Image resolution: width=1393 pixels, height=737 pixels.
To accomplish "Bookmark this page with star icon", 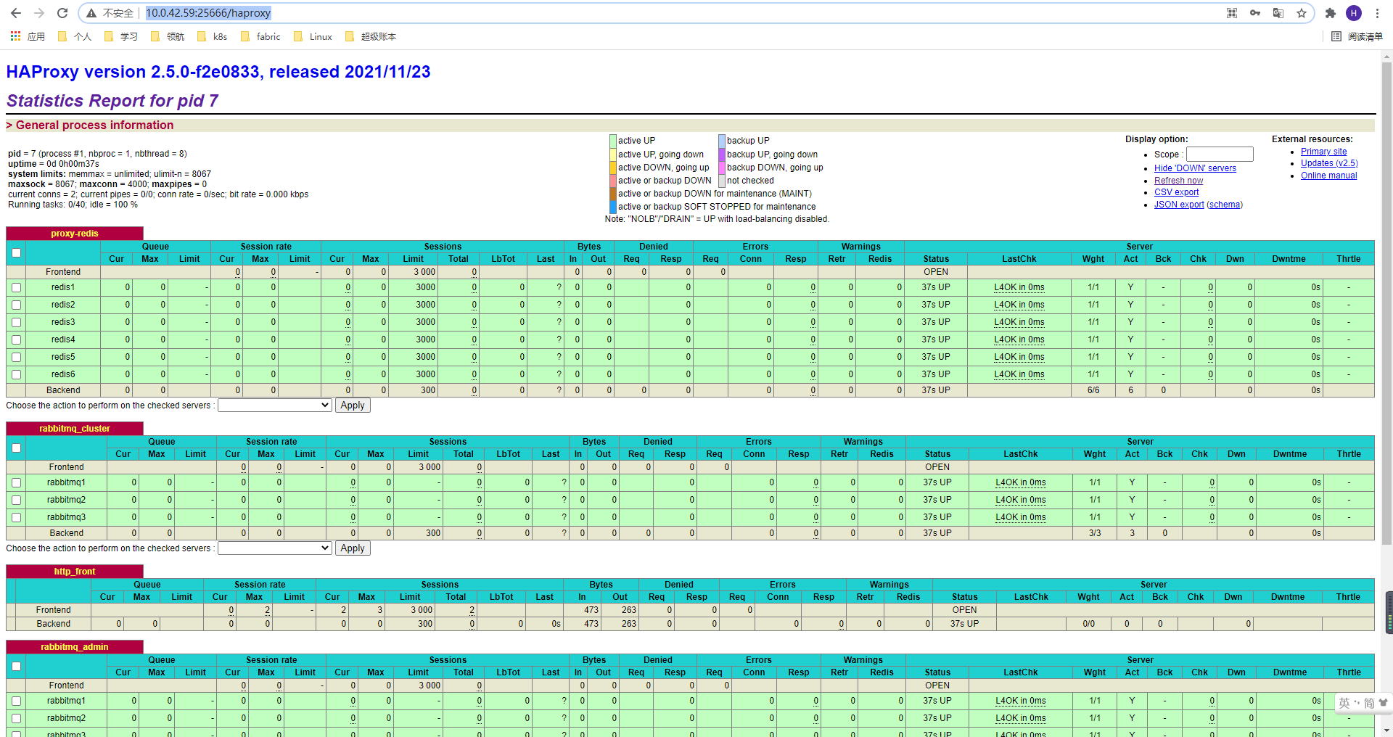I will (1302, 13).
